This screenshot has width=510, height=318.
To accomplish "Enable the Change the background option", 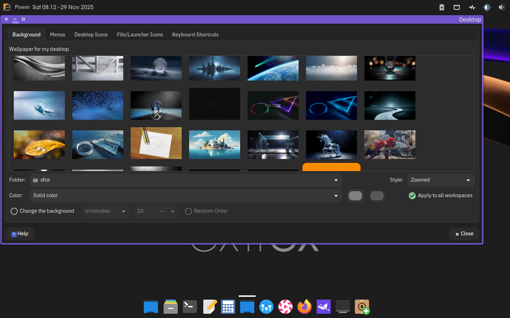I will [x=14, y=211].
